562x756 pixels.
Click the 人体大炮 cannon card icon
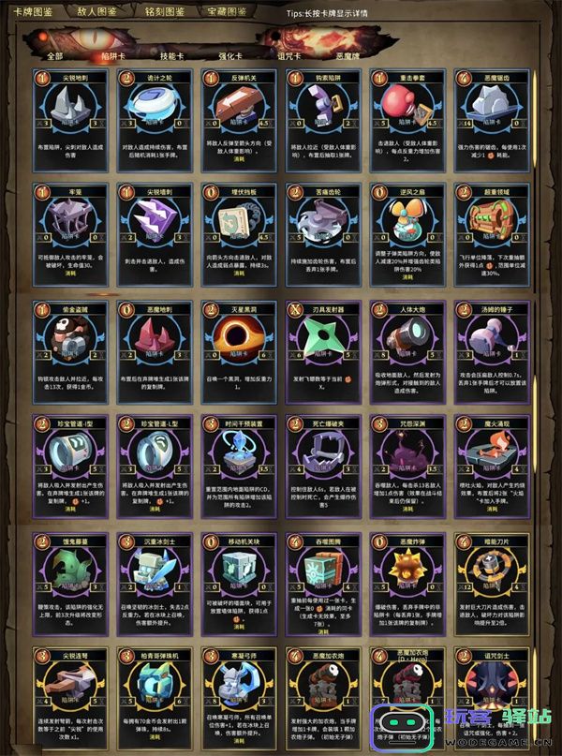click(x=407, y=335)
